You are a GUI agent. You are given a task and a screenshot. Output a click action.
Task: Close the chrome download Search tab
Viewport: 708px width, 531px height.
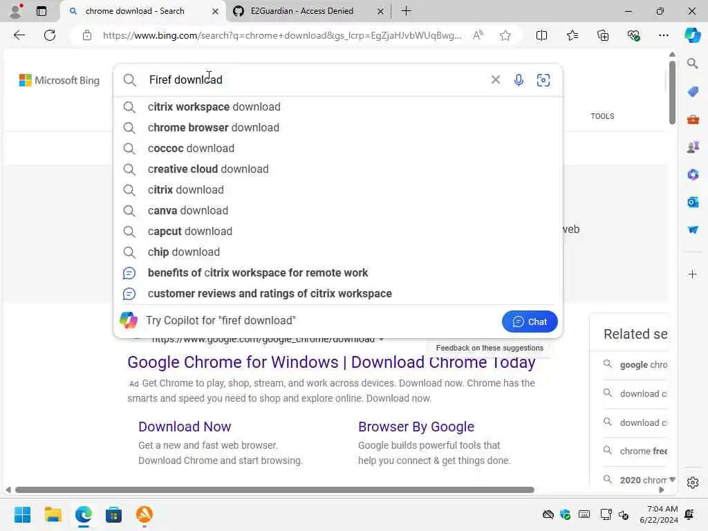coord(216,11)
